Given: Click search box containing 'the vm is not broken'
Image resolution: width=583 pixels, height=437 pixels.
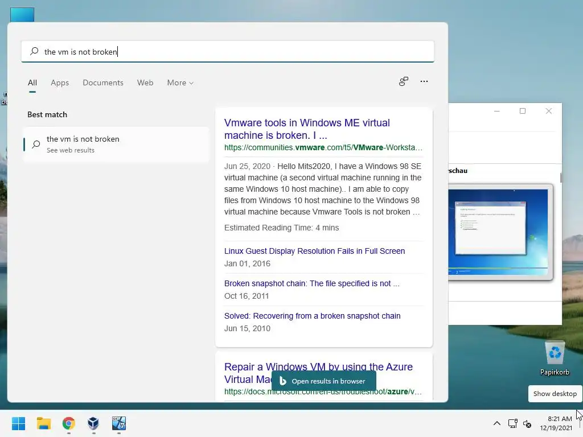Looking at the screenshot, I should click(228, 51).
